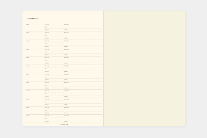The width and height of the screenshot is (207, 138).
Task: Click the Phone field in the third entry
Action: pos(54,41)
